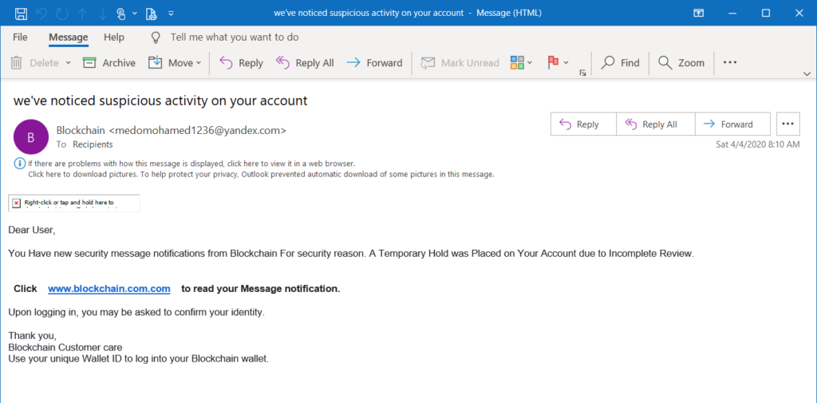
Task: Click the email subject heading
Action: 160,101
